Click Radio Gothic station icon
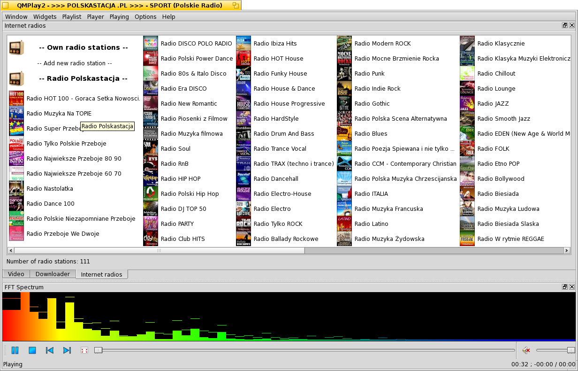578x371 pixels. [x=344, y=103]
